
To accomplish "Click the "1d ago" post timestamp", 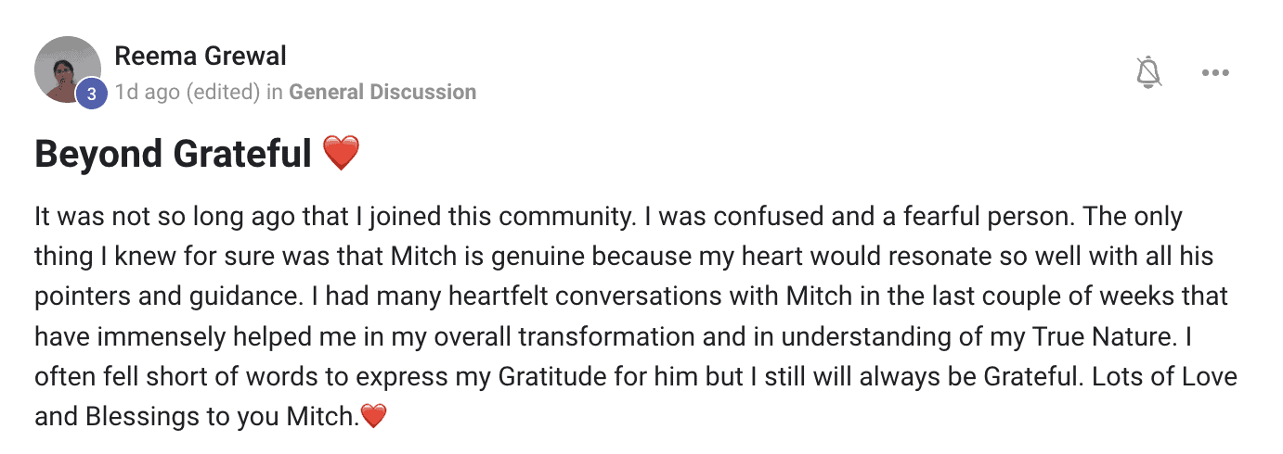I will pyautogui.click(x=148, y=92).
